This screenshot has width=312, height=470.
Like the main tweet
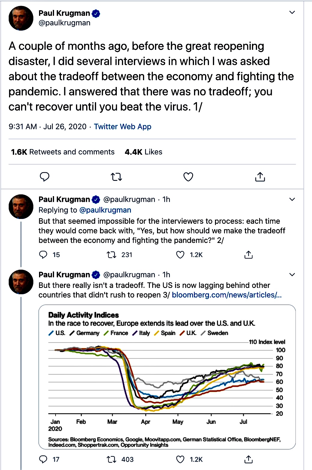pyautogui.click(x=188, y=177)
